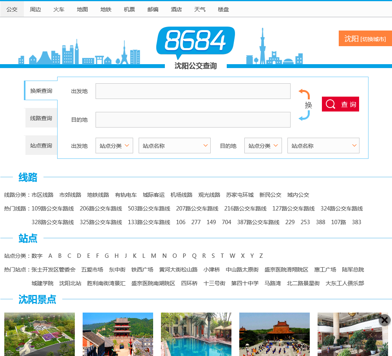
Task: Open departure 站点分类 dropdown
Action: pos(114,146)
